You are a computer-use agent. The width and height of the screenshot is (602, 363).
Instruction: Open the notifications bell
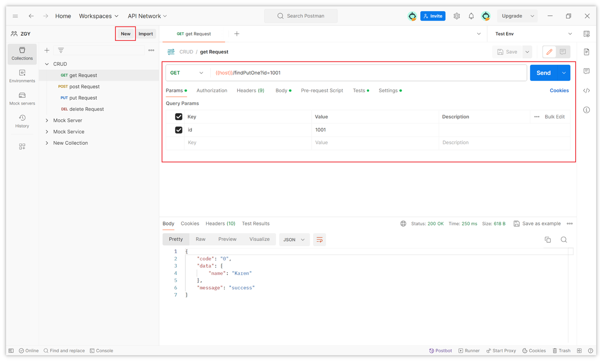point(471,16)
